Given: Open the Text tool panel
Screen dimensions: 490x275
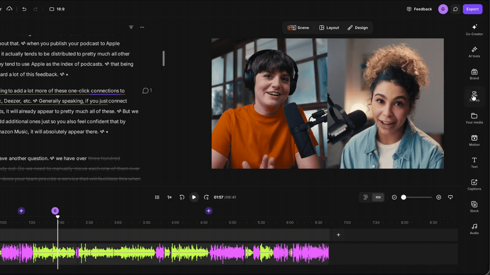Looking at the screenshot, I should [x=474, y=163].
